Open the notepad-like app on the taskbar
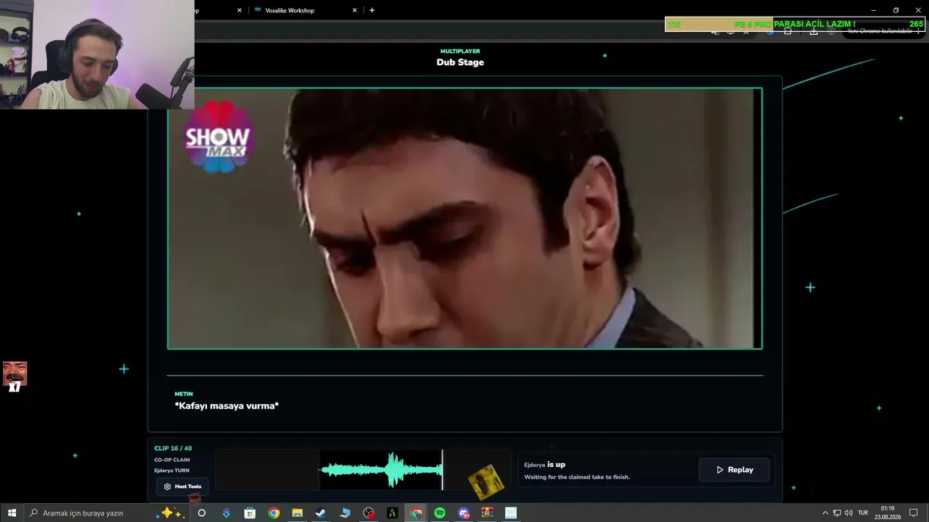Screen dimensions: 929x522 (511, 513)
